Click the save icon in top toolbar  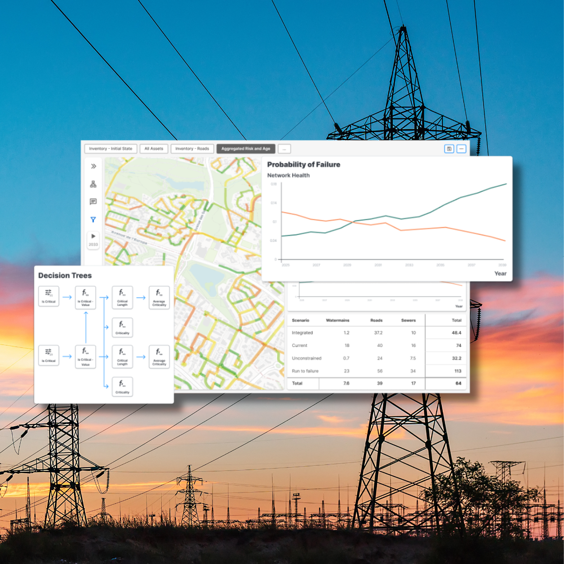point(449,149)
